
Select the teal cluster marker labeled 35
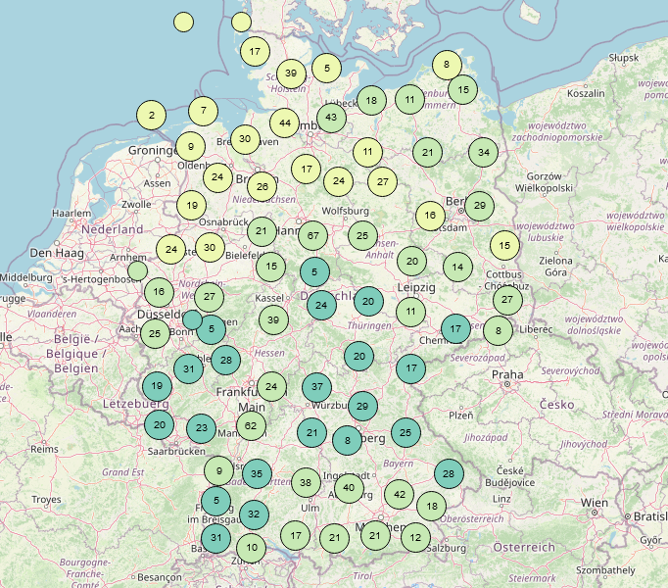coord(257,474)
